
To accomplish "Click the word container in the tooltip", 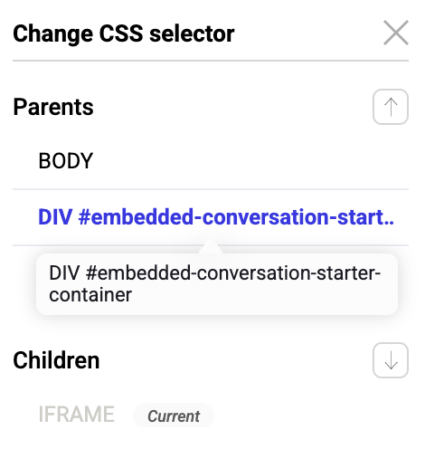I will tap(90, 295).
